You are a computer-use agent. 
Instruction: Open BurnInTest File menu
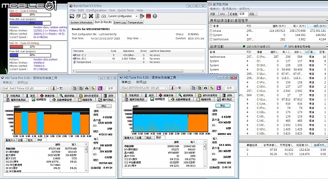[x=73, y=10]
